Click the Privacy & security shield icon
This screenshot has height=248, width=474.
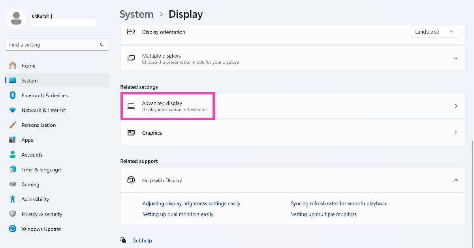tap(13, 214)
